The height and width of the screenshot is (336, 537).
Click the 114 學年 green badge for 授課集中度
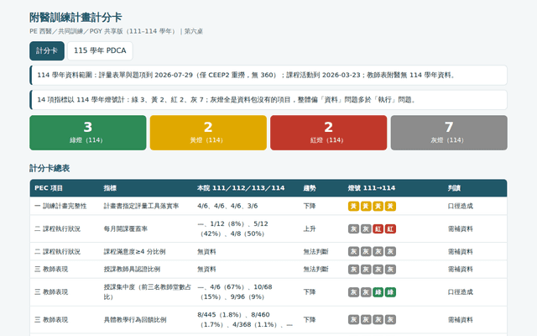[390, 292]
